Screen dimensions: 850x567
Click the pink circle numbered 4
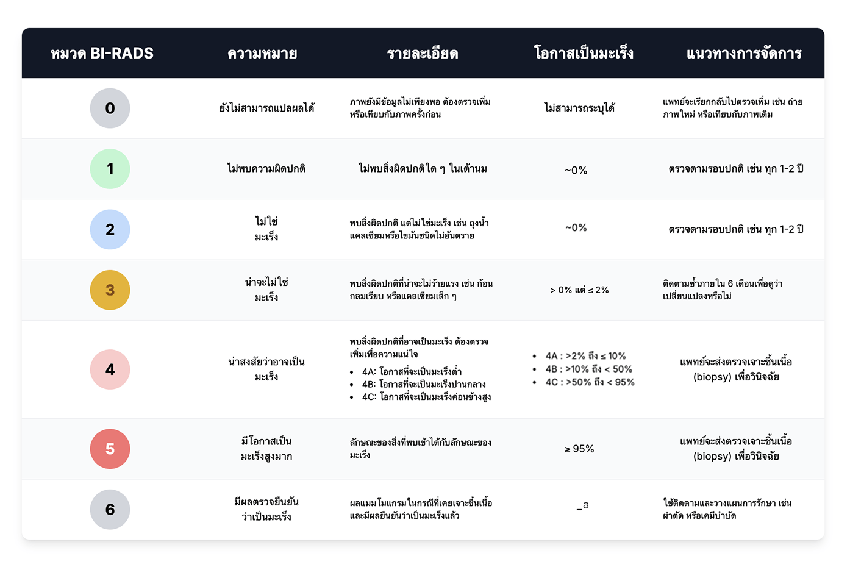pyautogui.click(x=110, y=369)
